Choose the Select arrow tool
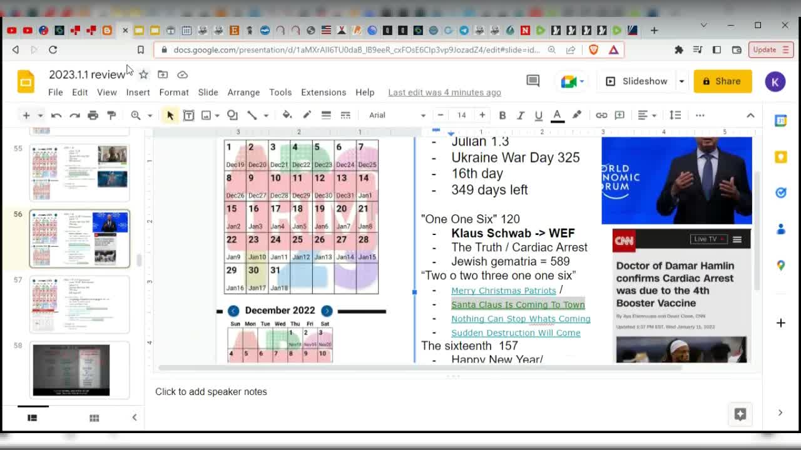 [x=170, y=115]
